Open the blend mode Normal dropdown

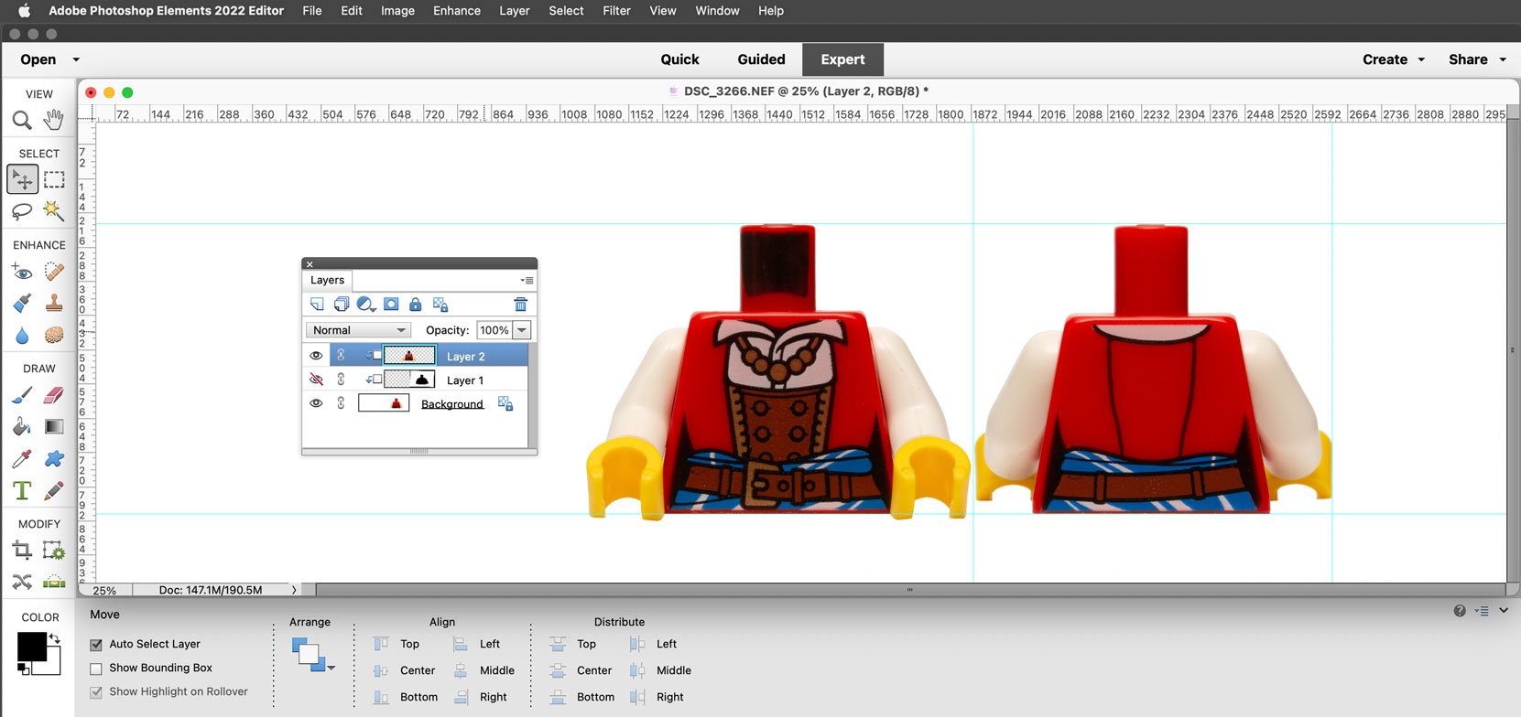[358, 330]
